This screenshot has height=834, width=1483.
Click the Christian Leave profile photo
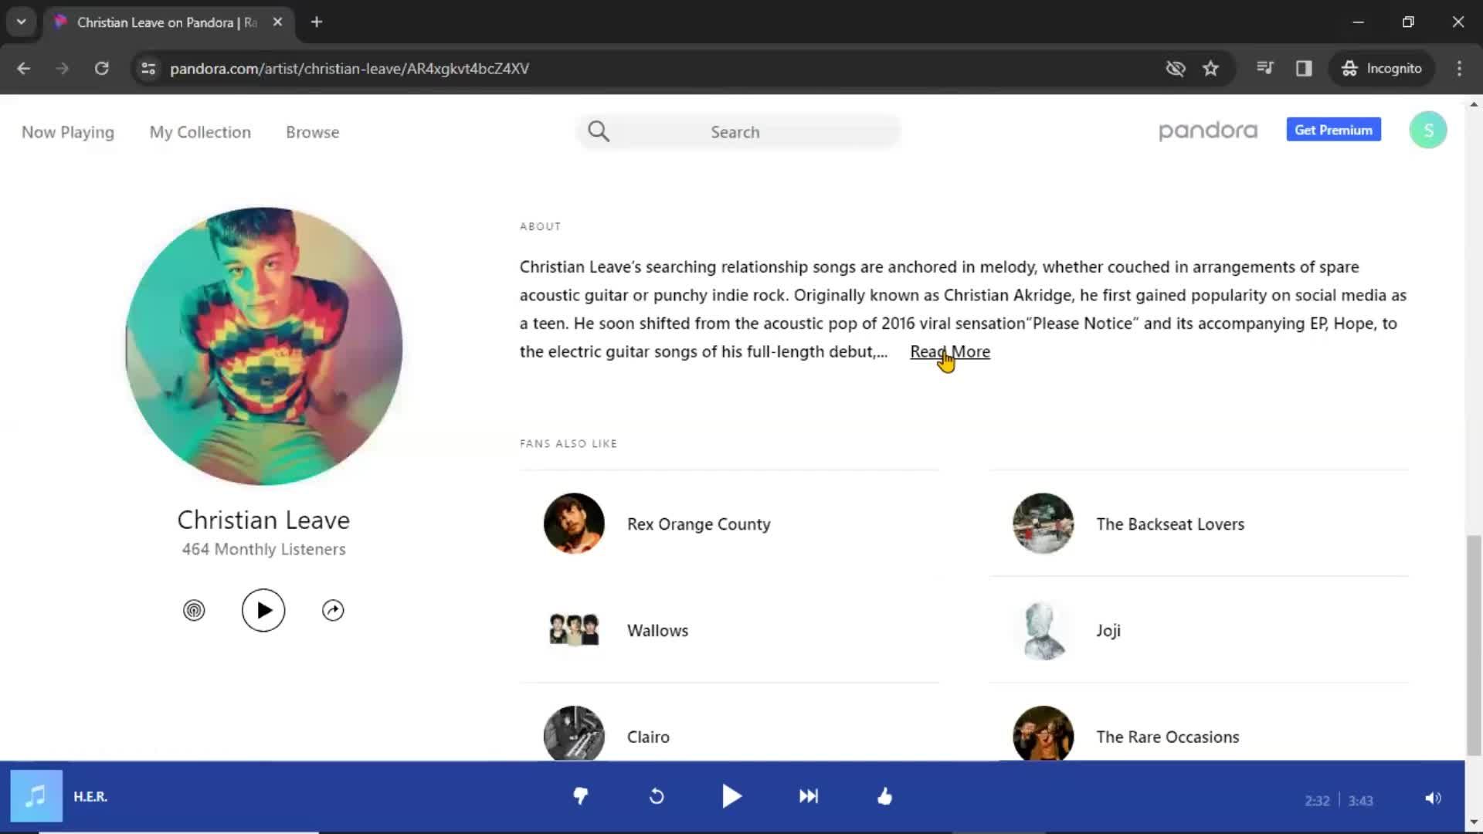coord(263,346)
